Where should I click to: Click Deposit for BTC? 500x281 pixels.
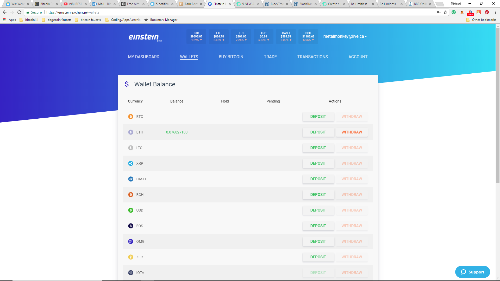318,117
